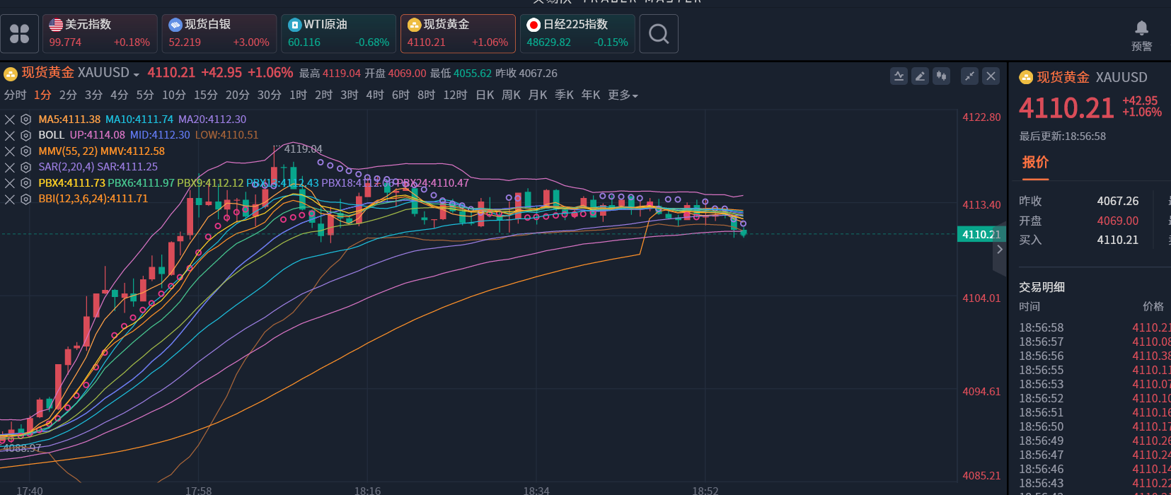Image resolution: width=1171 pixels, height=495 pixels.
Task: Select the pencil drawing tool
Action: pos(920,76)
